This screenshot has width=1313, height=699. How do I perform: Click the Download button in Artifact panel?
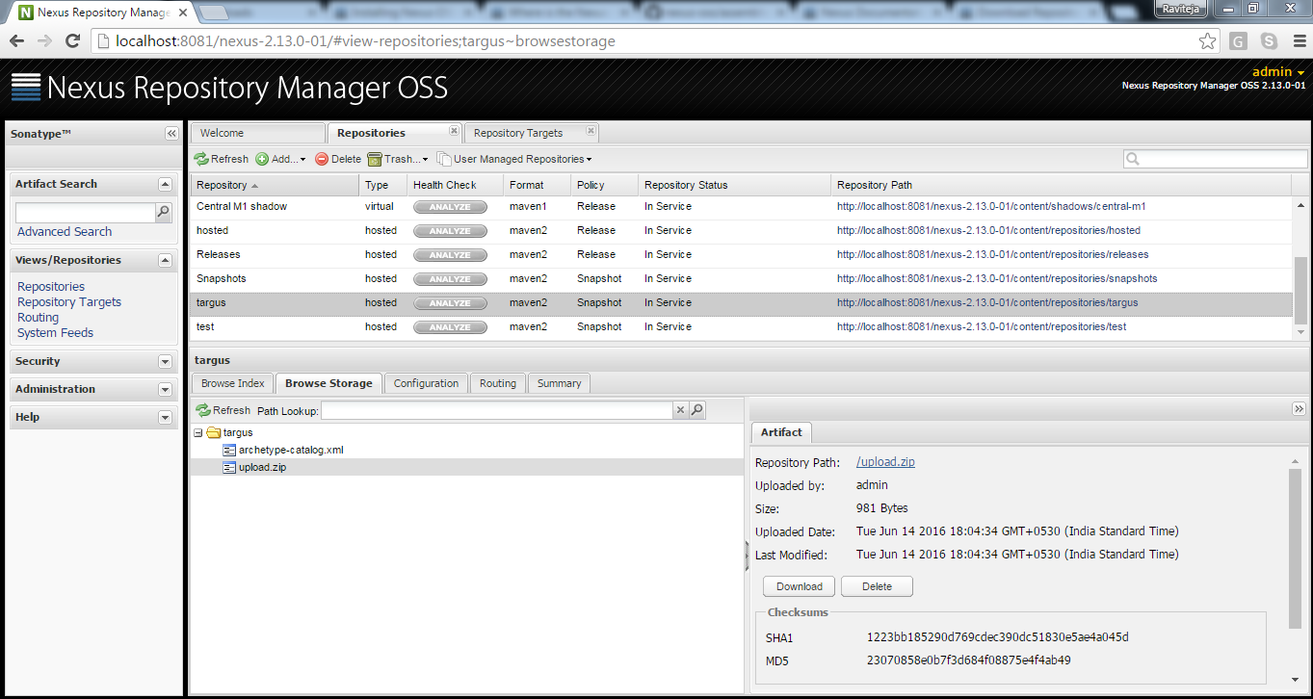[799, 585]
